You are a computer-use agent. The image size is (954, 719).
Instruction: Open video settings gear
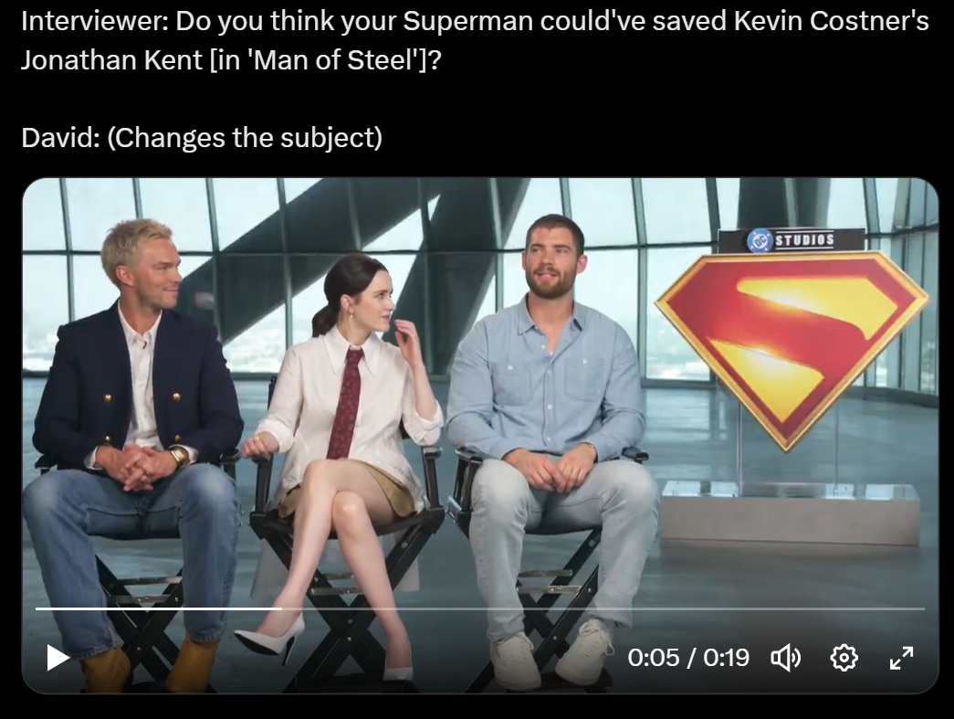pyautogui.click(x=844, y=658)
